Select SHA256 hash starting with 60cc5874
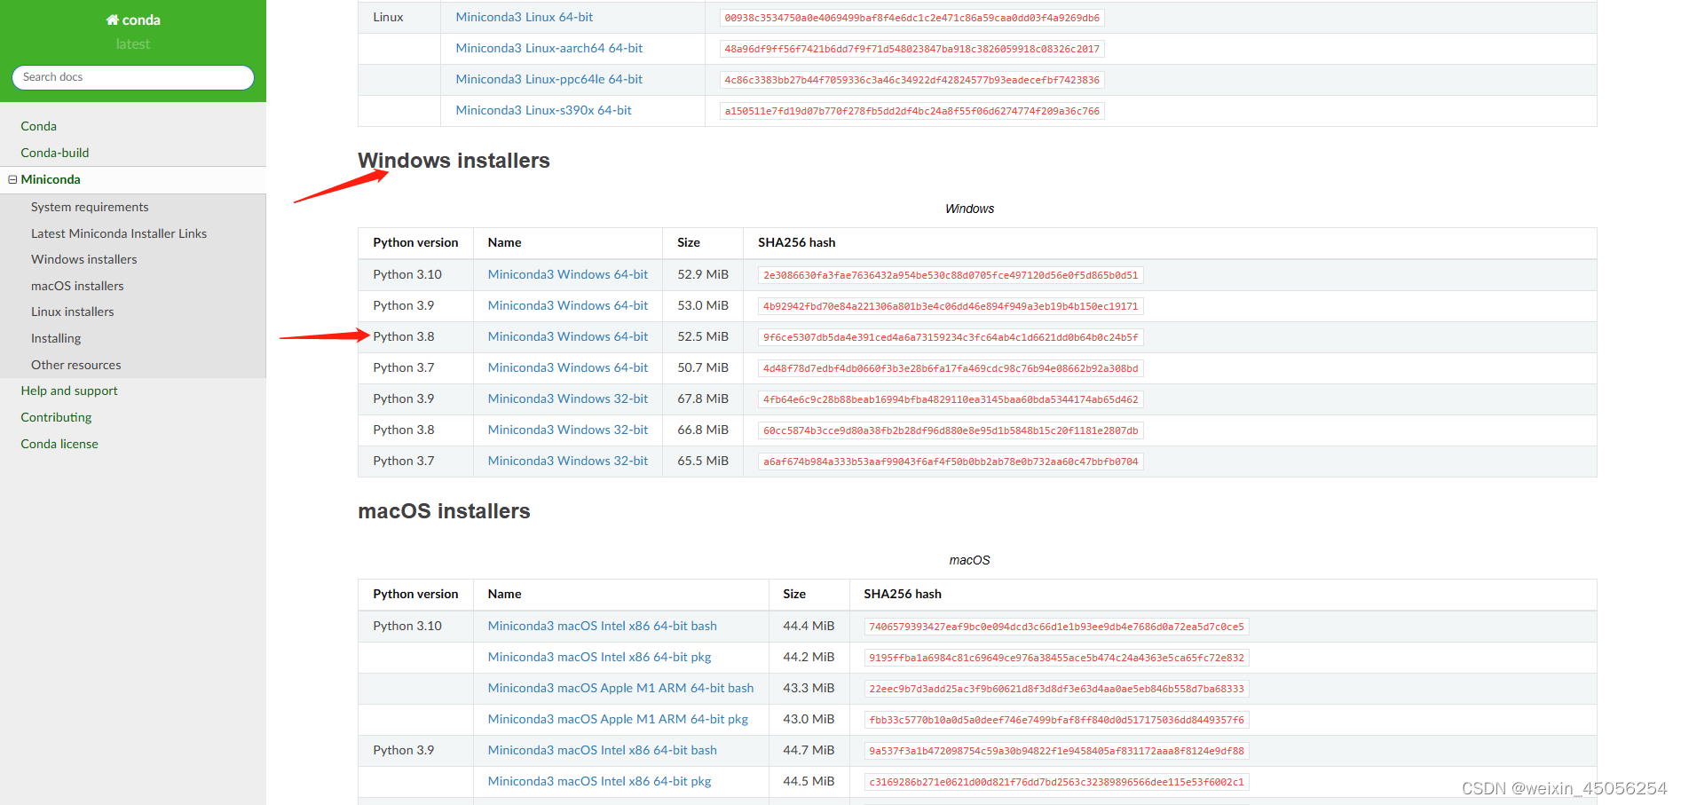 click(951, 430)
